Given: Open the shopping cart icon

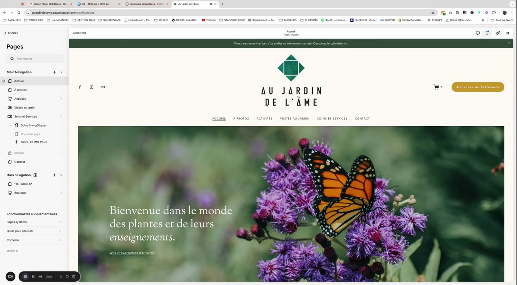Looking at the screenshot, I should 436,87.
